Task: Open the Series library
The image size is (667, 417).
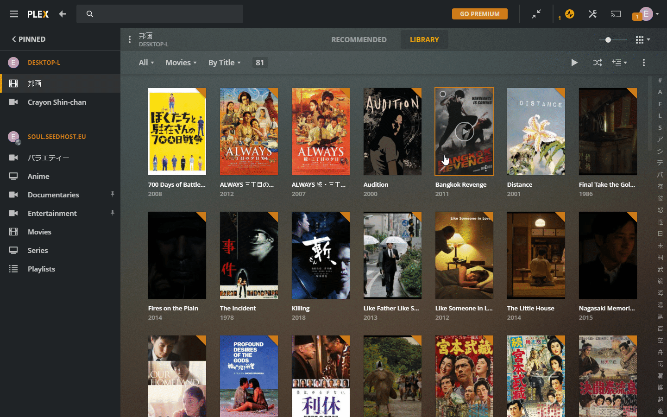Action: 60,250
